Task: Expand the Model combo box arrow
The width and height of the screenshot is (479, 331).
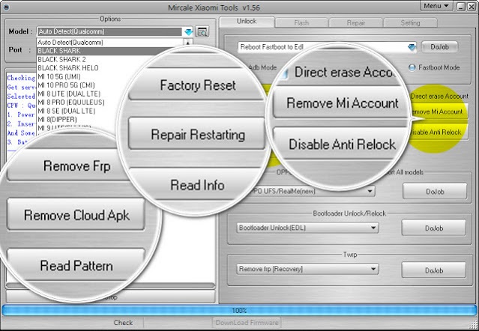Action: (188, 31)
